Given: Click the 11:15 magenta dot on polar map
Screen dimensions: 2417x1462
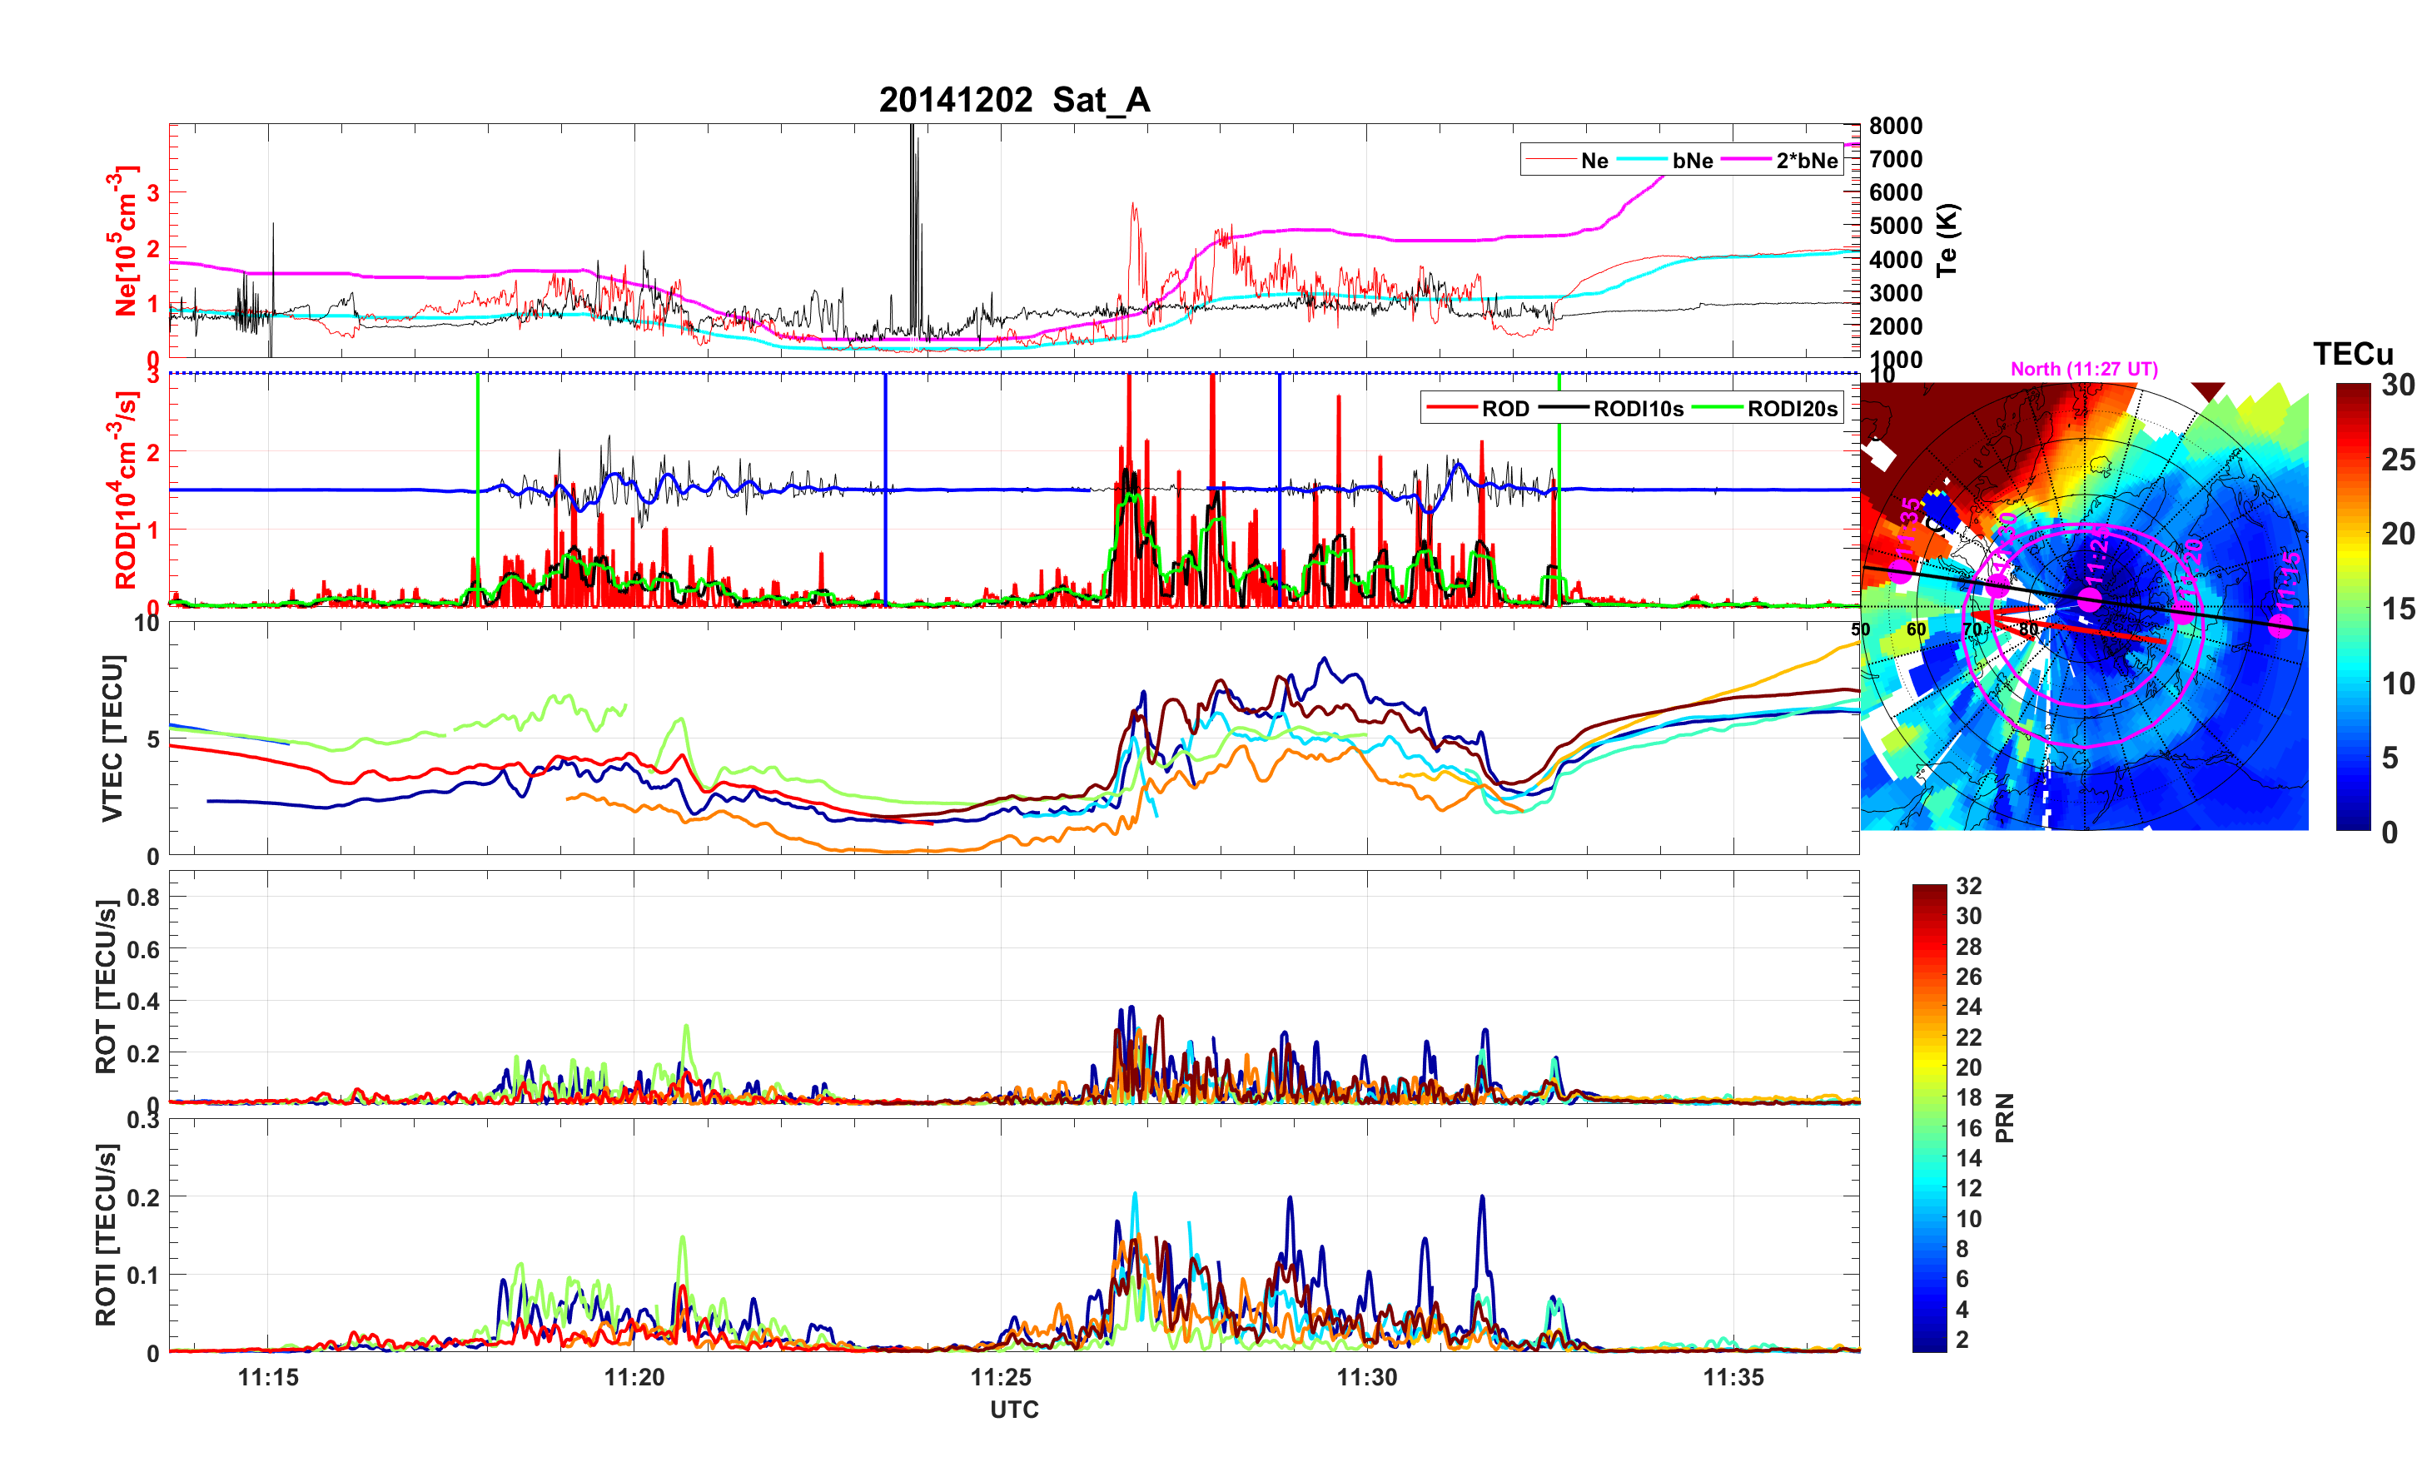Looking at the screenshot, I should click(2280, 625).
